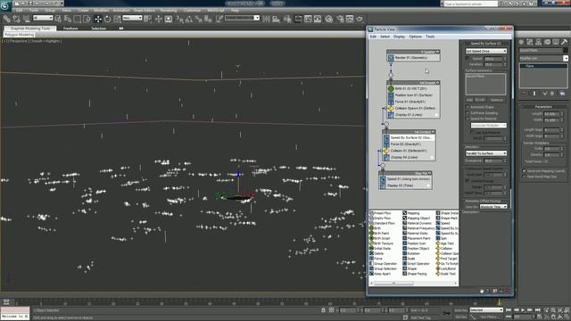Click the 3ds Max application logo button

(5, 5)
